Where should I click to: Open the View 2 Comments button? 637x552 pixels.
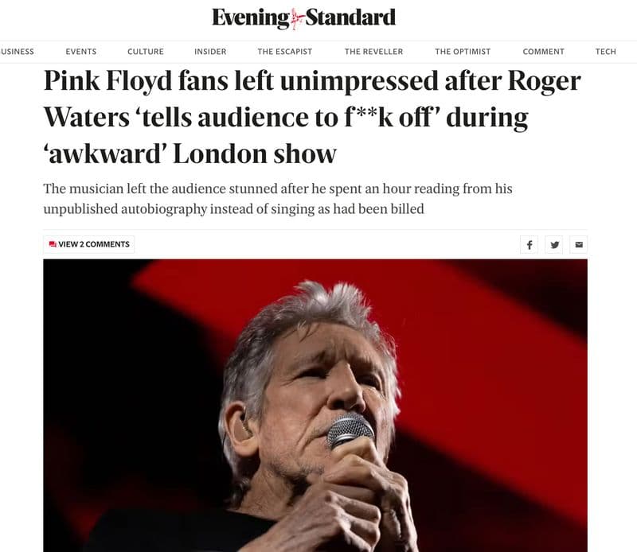[x=89, y=244]
